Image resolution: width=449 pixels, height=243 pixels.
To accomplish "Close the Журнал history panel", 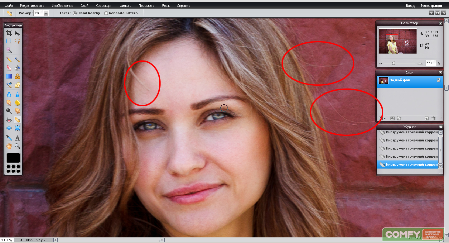I will pos(441,127).
